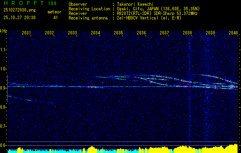The width and height of the screenshot is (241, 153).
Task: Click the 0.8 kHz axis label
Action: (3, 107)
